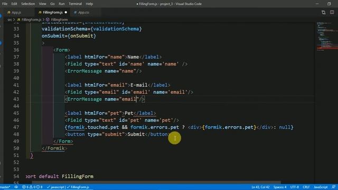338x190 pixels.
Task: Change indentation via Spaces: 4
Action: point(280,187)
